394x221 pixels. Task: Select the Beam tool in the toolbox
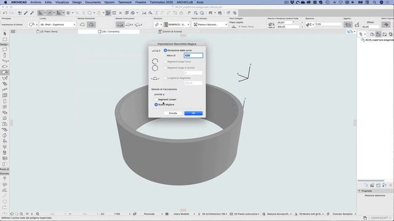pyautogui.click(x=5, y=61)
